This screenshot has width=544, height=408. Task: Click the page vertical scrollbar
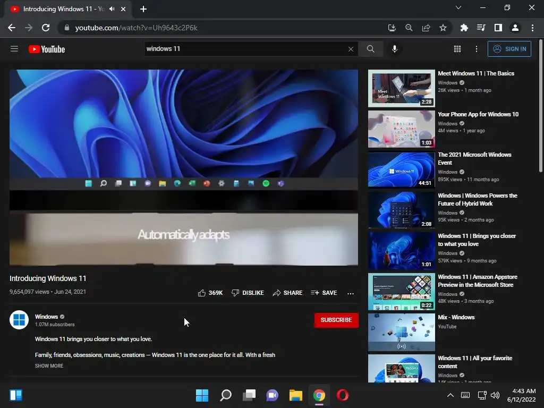point(540,106)
